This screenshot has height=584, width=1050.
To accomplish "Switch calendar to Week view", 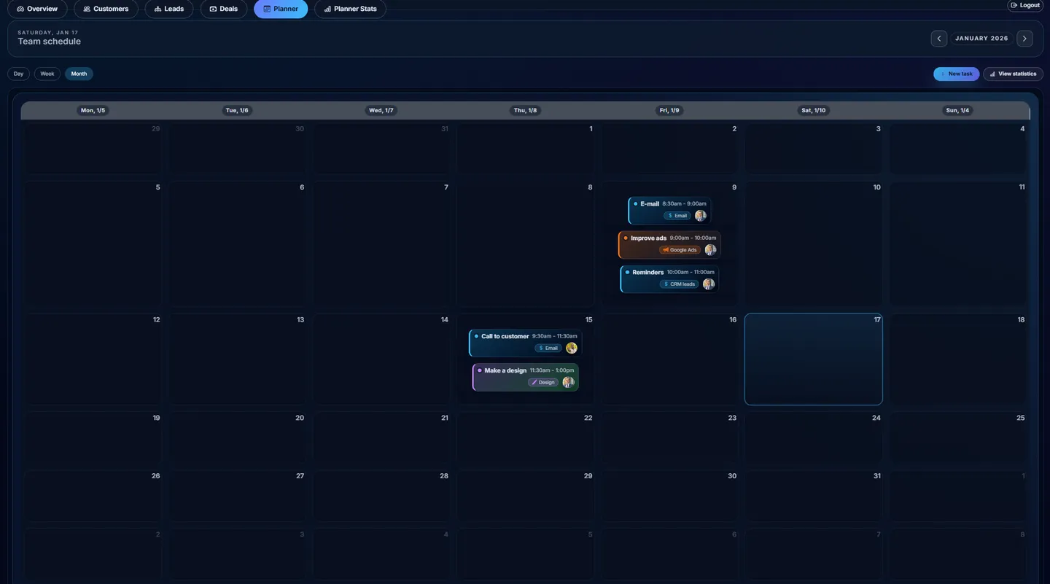I will pos(47,74).
